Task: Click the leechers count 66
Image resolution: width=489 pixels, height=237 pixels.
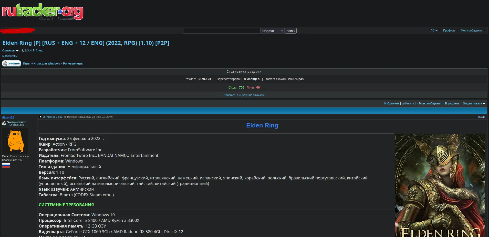Action: click(x=258, y=88)
